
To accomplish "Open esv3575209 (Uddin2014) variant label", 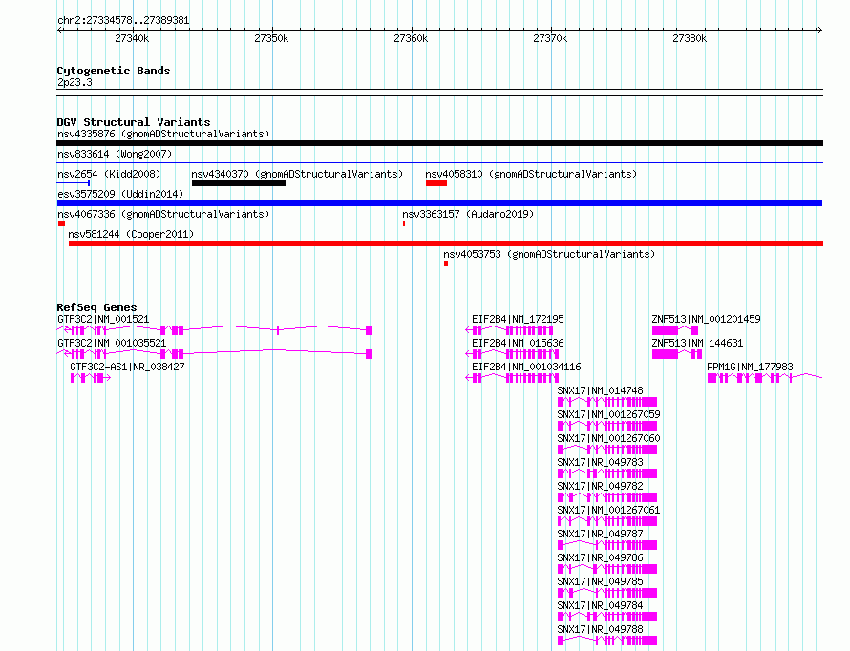I will 120,194.
